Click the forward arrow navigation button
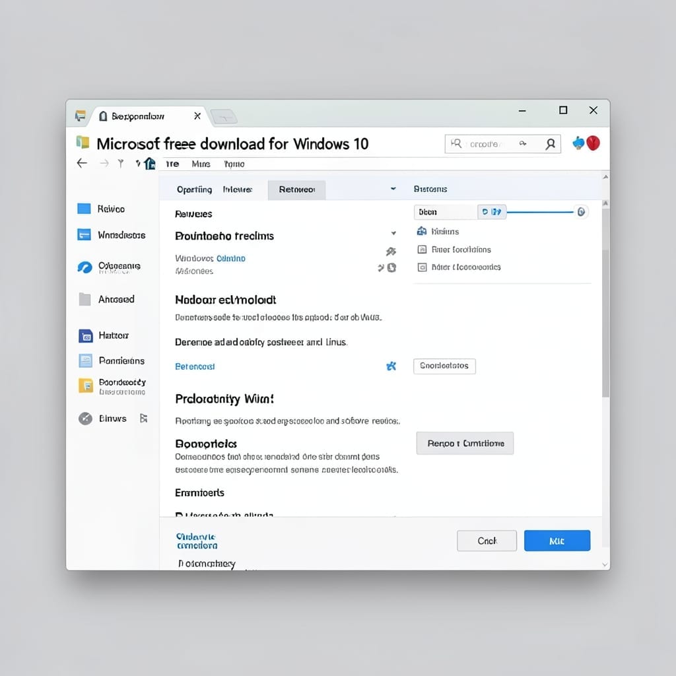The width and height of the screenshot is (676, 676). pyautogui.click(x=104, y=163)
